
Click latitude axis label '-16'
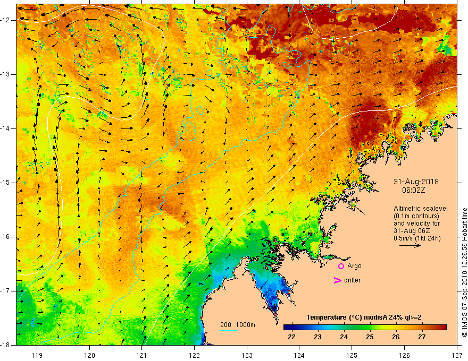[6, 237]
